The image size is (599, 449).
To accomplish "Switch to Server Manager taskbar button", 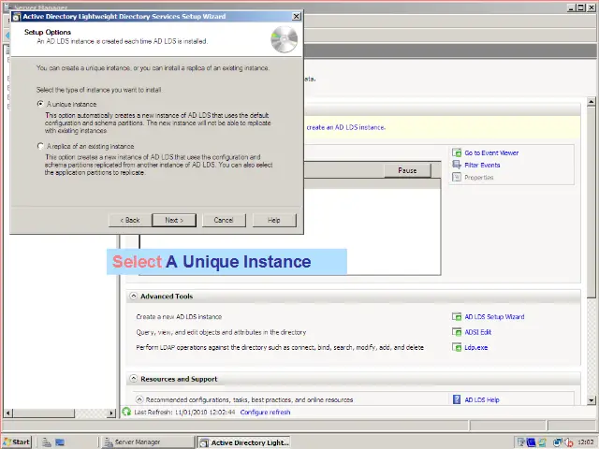I will click(x=148, y=442).
